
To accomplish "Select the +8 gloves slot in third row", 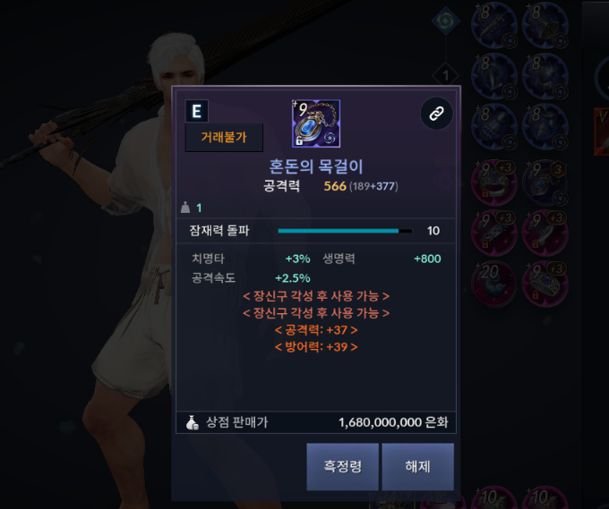I will 494,127.
